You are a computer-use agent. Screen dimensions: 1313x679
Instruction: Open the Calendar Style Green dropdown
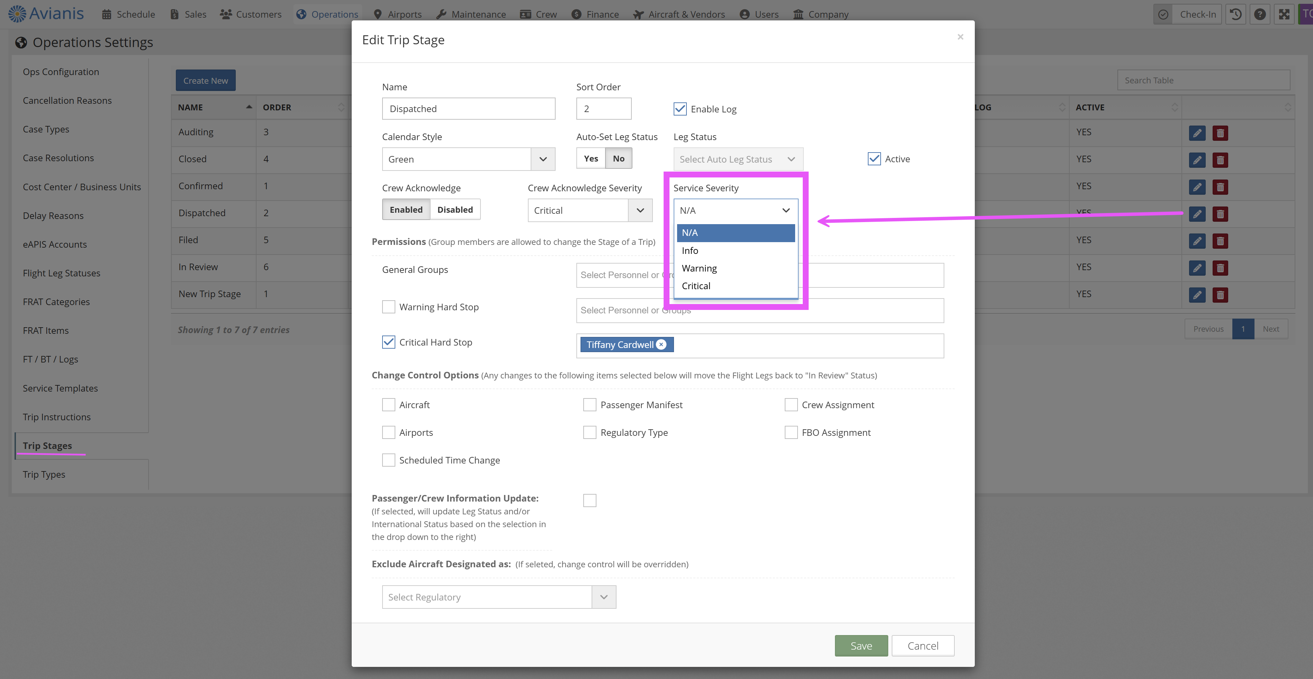pos(468,159)
